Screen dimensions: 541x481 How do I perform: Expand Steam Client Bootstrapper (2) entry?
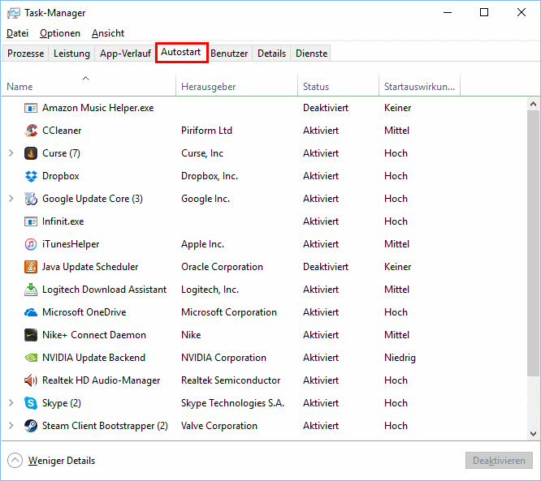11,426
